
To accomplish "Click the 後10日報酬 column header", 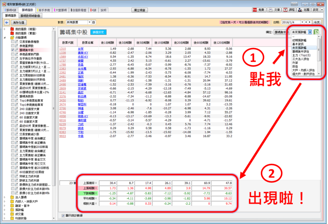I will pos(162,43).
